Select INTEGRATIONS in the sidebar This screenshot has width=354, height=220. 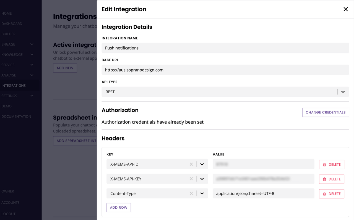coord(14,86)
